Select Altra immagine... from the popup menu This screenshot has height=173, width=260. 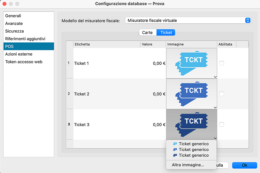pos(188,165)
